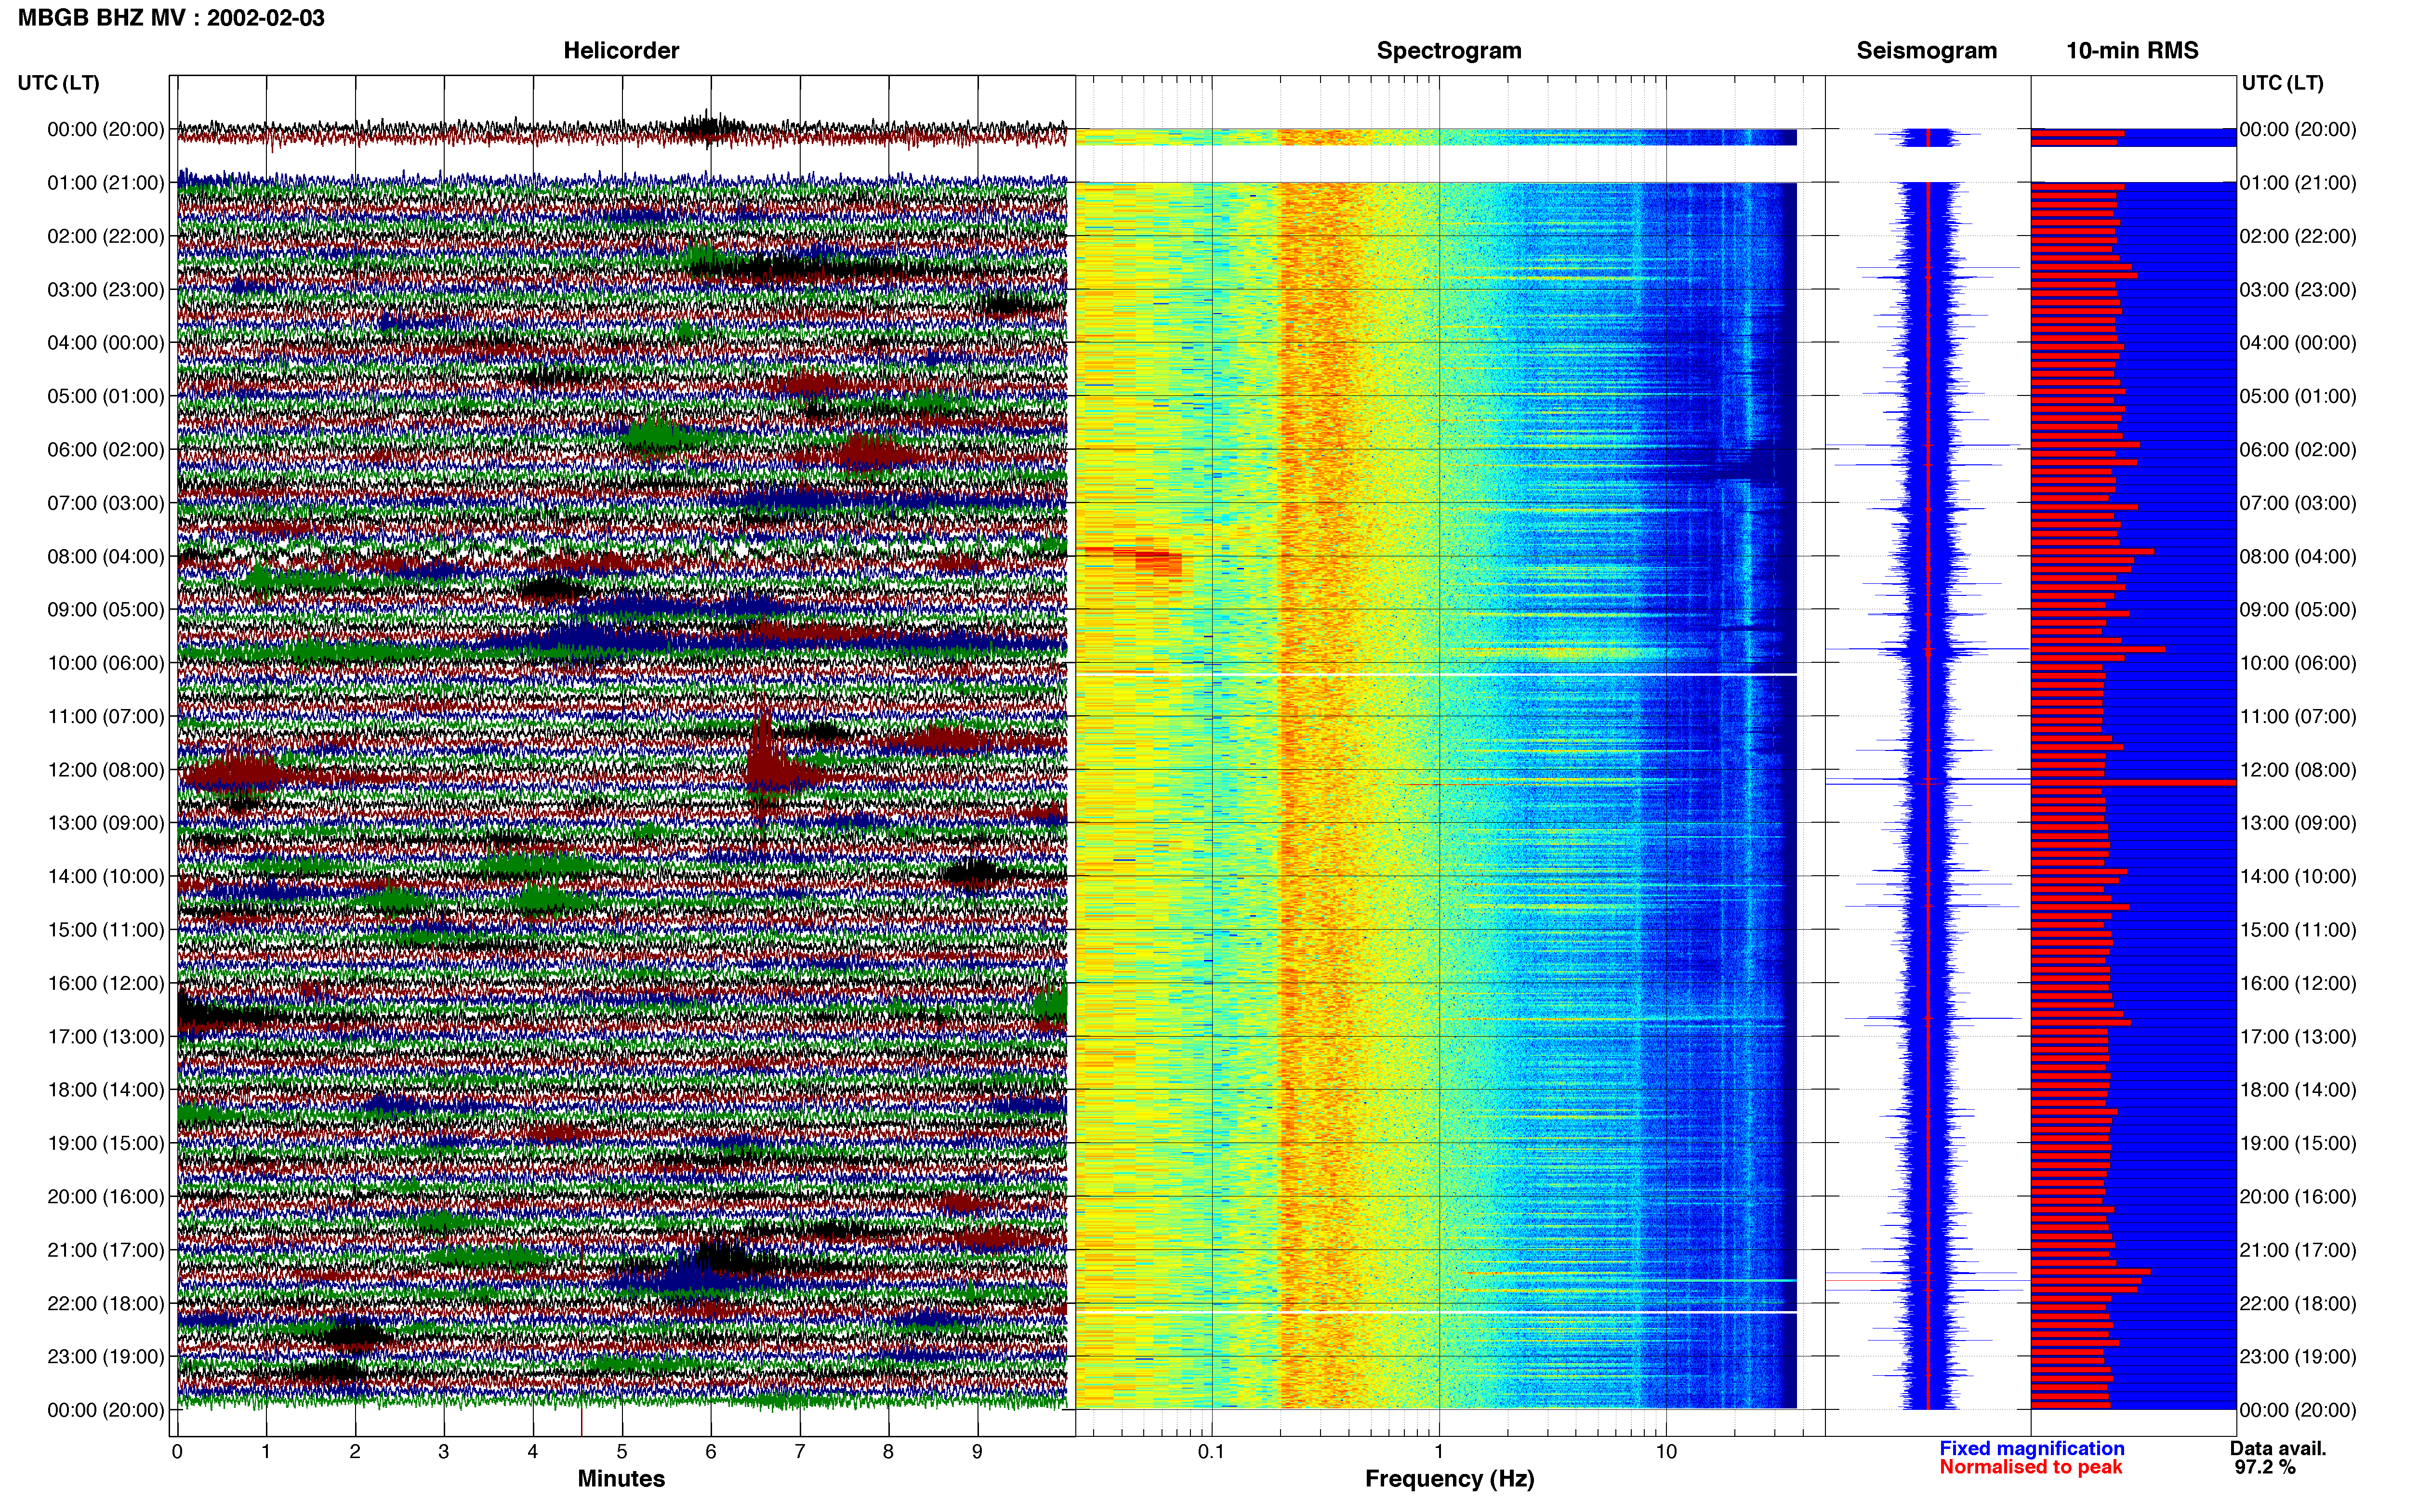Click the 5 tick on the Minutes axis
The height and width of the screenshot is (1512, 2418).
[x=622, y=1452]
